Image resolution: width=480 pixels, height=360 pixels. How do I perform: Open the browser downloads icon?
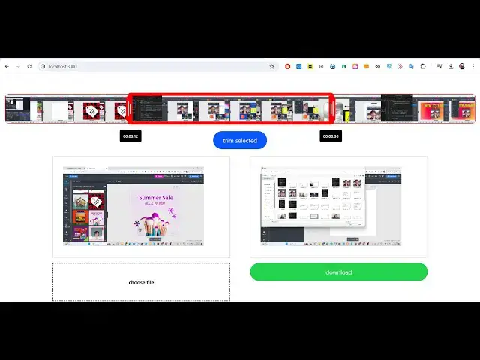[451, 66]
